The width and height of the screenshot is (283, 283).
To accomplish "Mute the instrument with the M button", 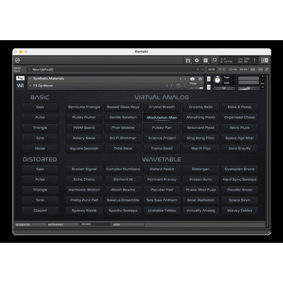I will pos(208,87).
